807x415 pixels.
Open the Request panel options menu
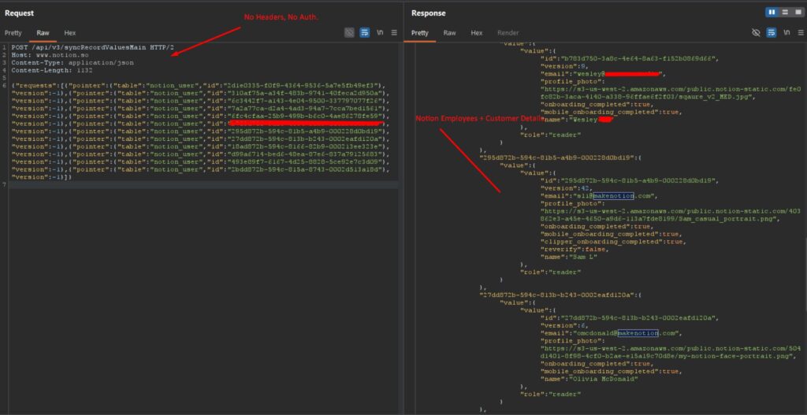click(x=395, y=33)
